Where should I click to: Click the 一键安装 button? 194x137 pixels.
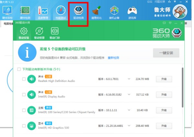click(x=166, y=53)
